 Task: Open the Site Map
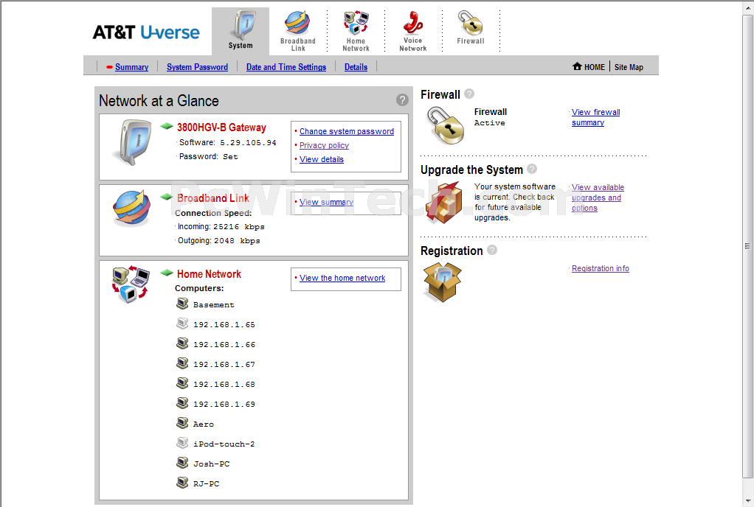(x=629, y=67)
